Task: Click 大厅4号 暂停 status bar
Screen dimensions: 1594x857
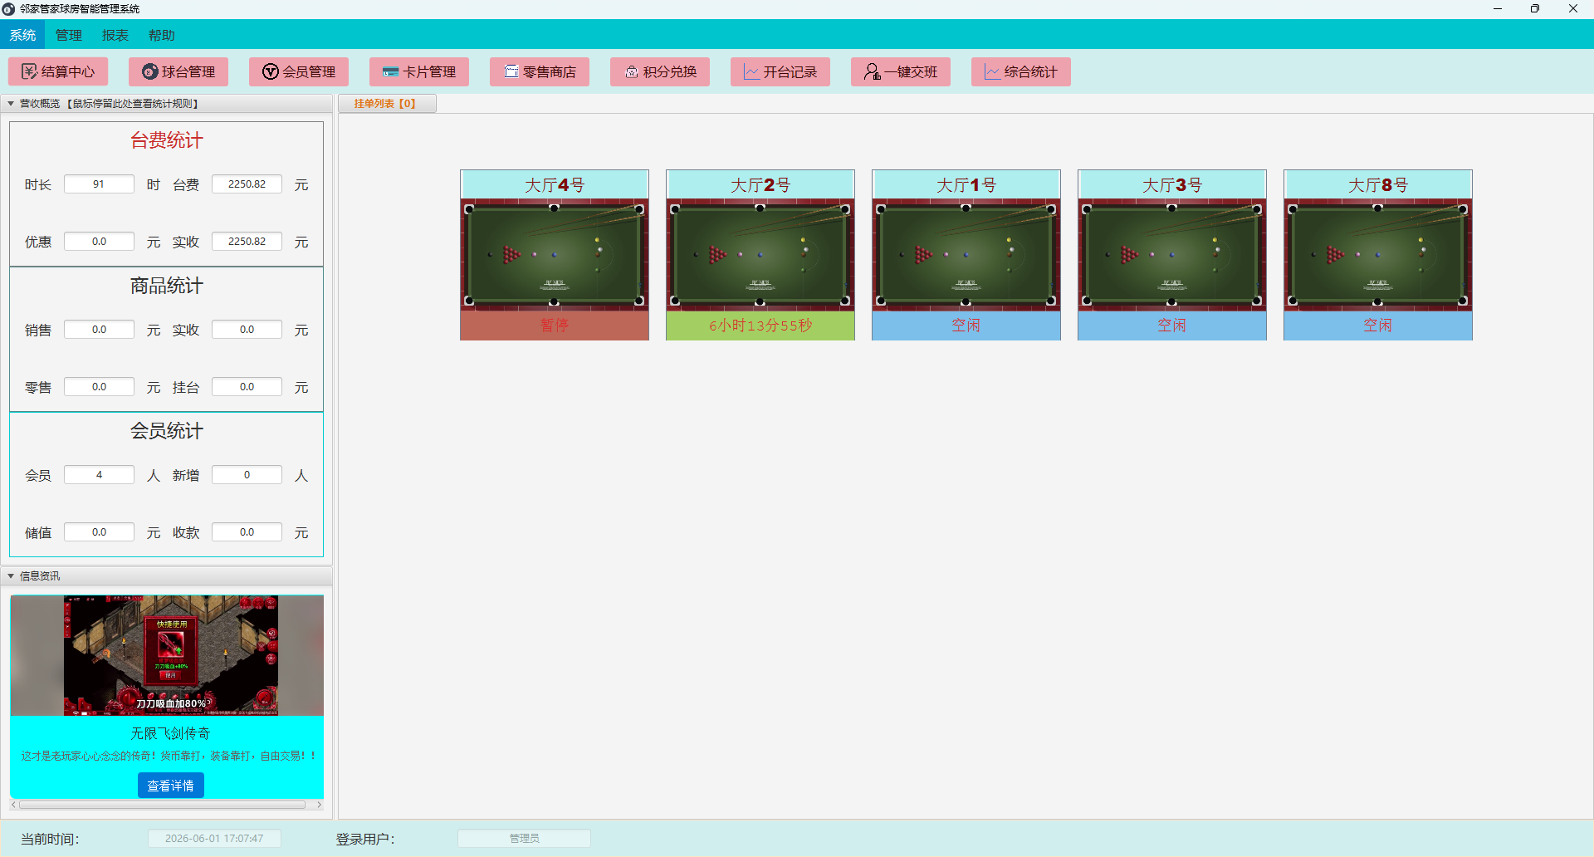Action: tap(555, 326)
